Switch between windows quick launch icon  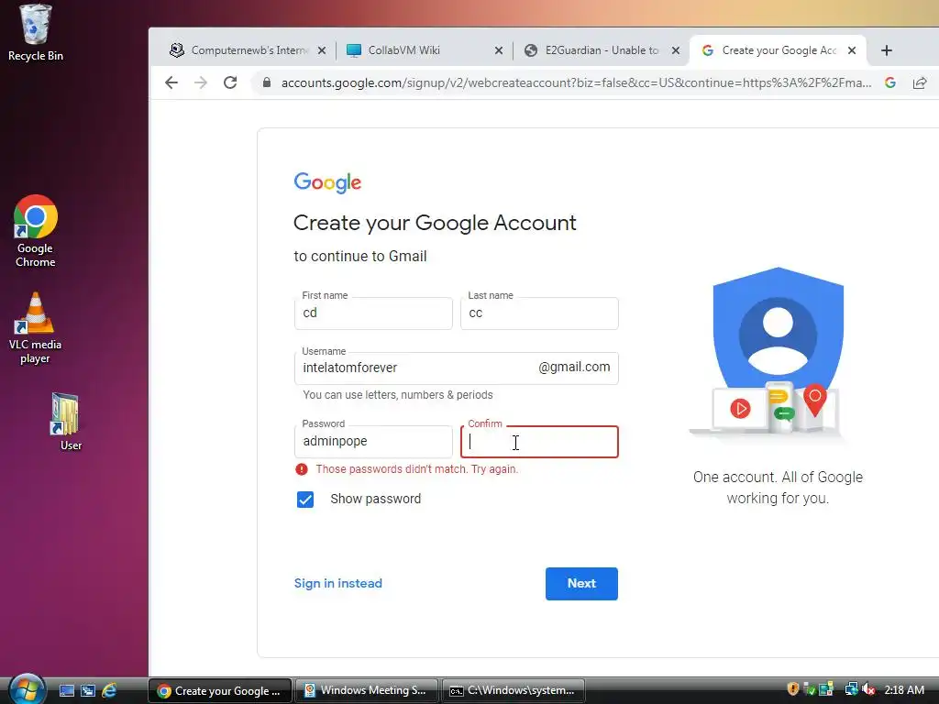coord(88,691)
